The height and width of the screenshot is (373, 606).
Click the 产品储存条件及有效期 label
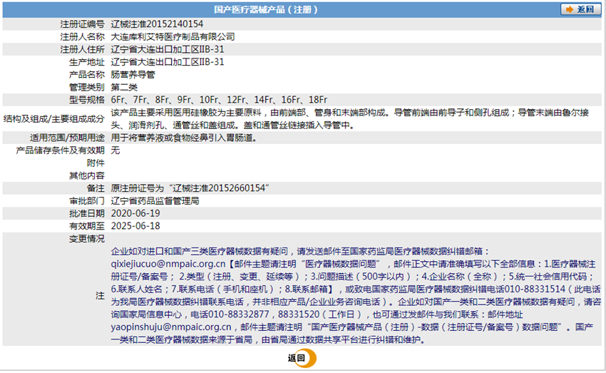click(x=61, y=150)
